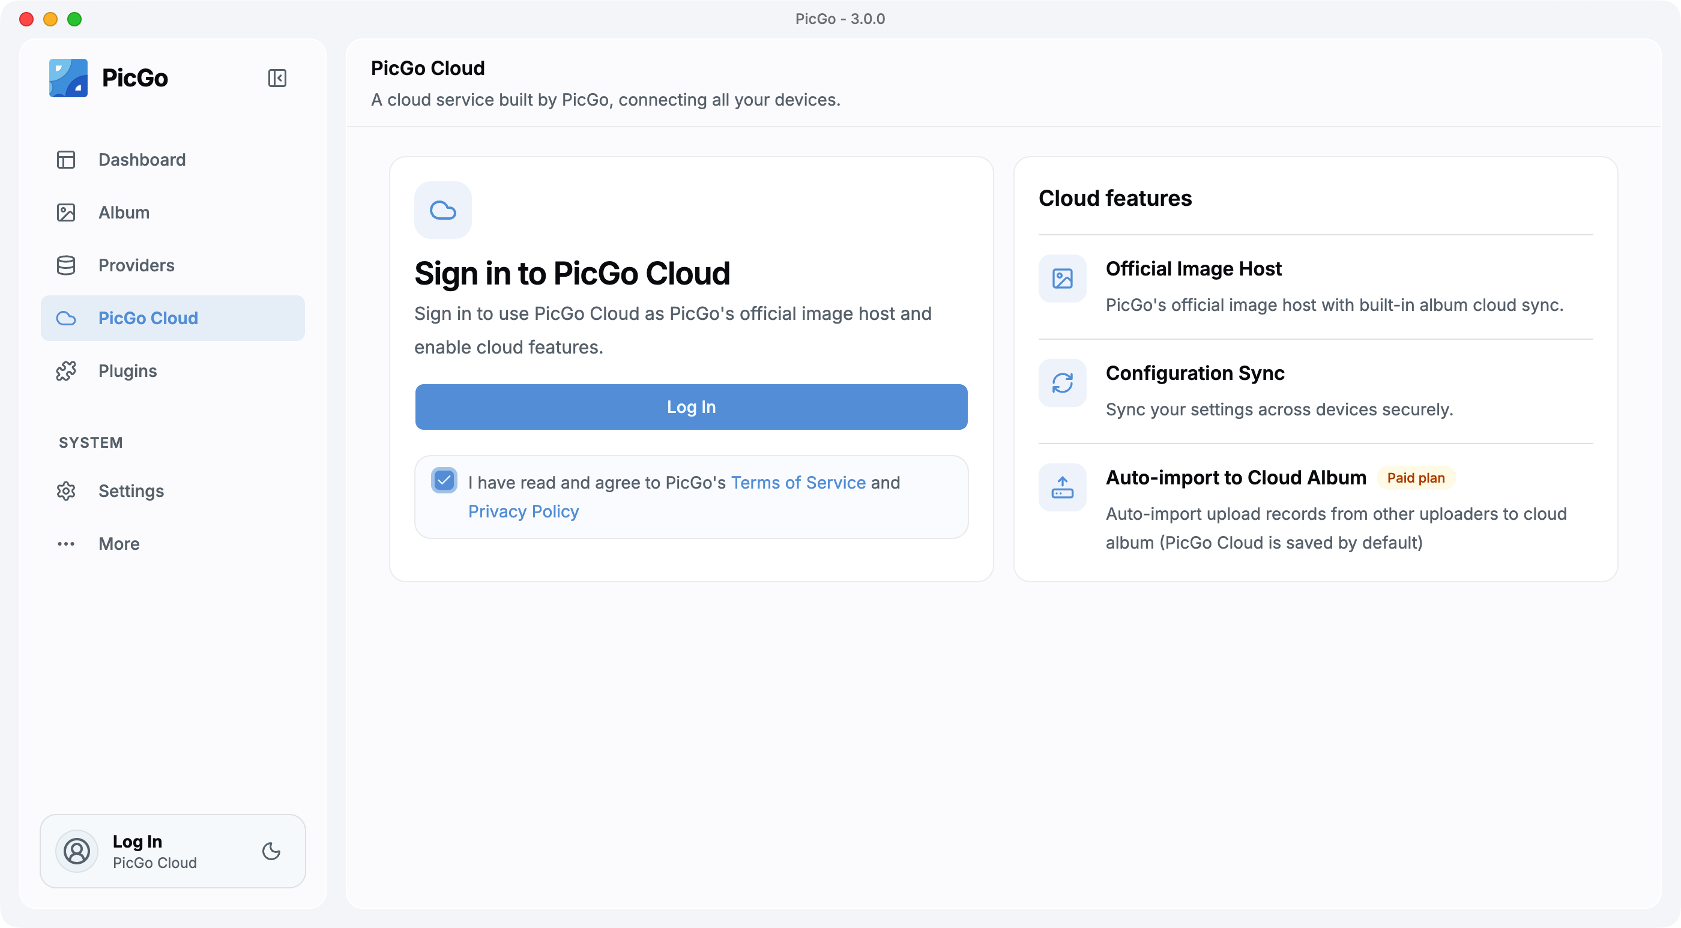
Task: Click the Auto-import upload icon
Action: (1063, 488)
